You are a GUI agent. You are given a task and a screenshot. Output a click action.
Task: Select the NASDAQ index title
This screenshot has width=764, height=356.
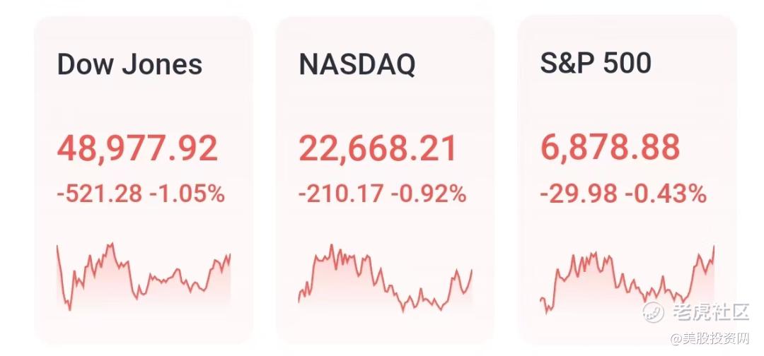coord(357,64)
